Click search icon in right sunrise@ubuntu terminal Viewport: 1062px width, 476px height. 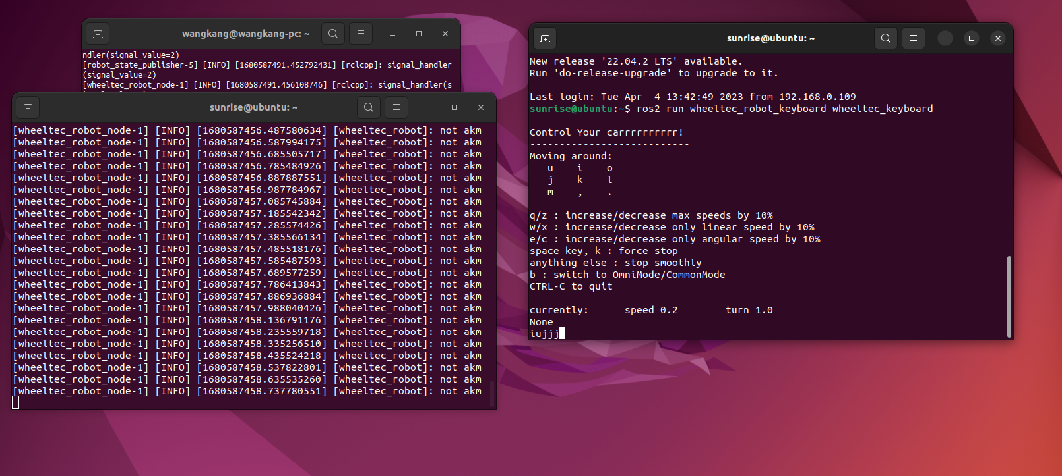[x=886, y=38]
